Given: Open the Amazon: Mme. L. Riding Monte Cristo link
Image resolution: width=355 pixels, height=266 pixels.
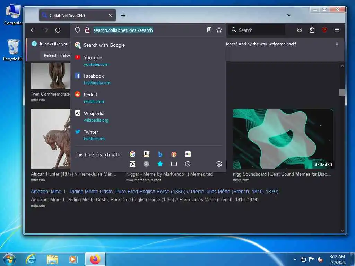Looking at the screenshot, I should [154, 192].
